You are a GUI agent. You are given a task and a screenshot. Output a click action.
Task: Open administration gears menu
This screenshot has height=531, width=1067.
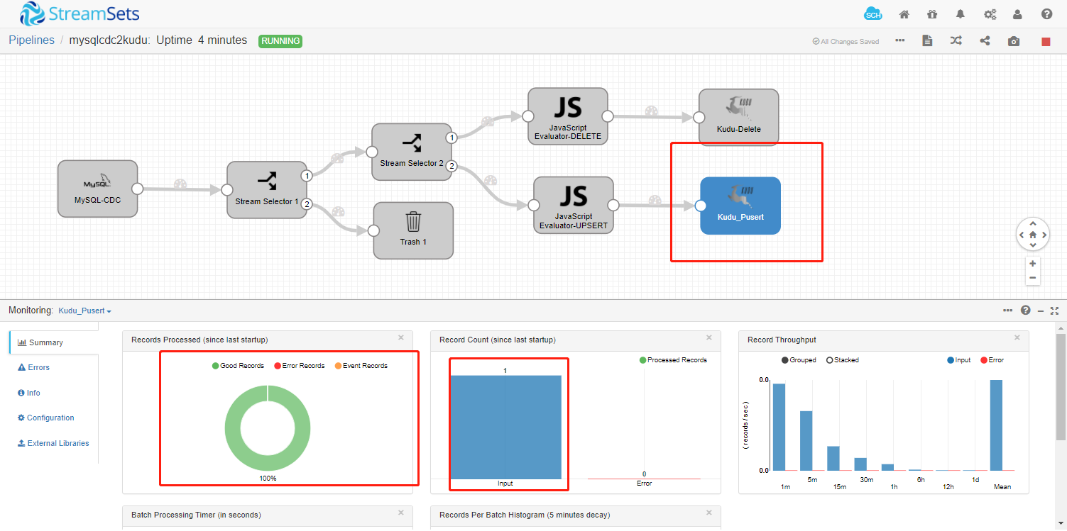990,14
